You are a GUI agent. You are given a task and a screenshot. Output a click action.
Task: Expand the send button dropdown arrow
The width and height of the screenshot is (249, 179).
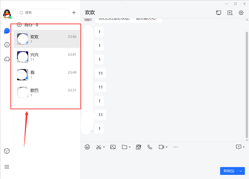[241, 171]
